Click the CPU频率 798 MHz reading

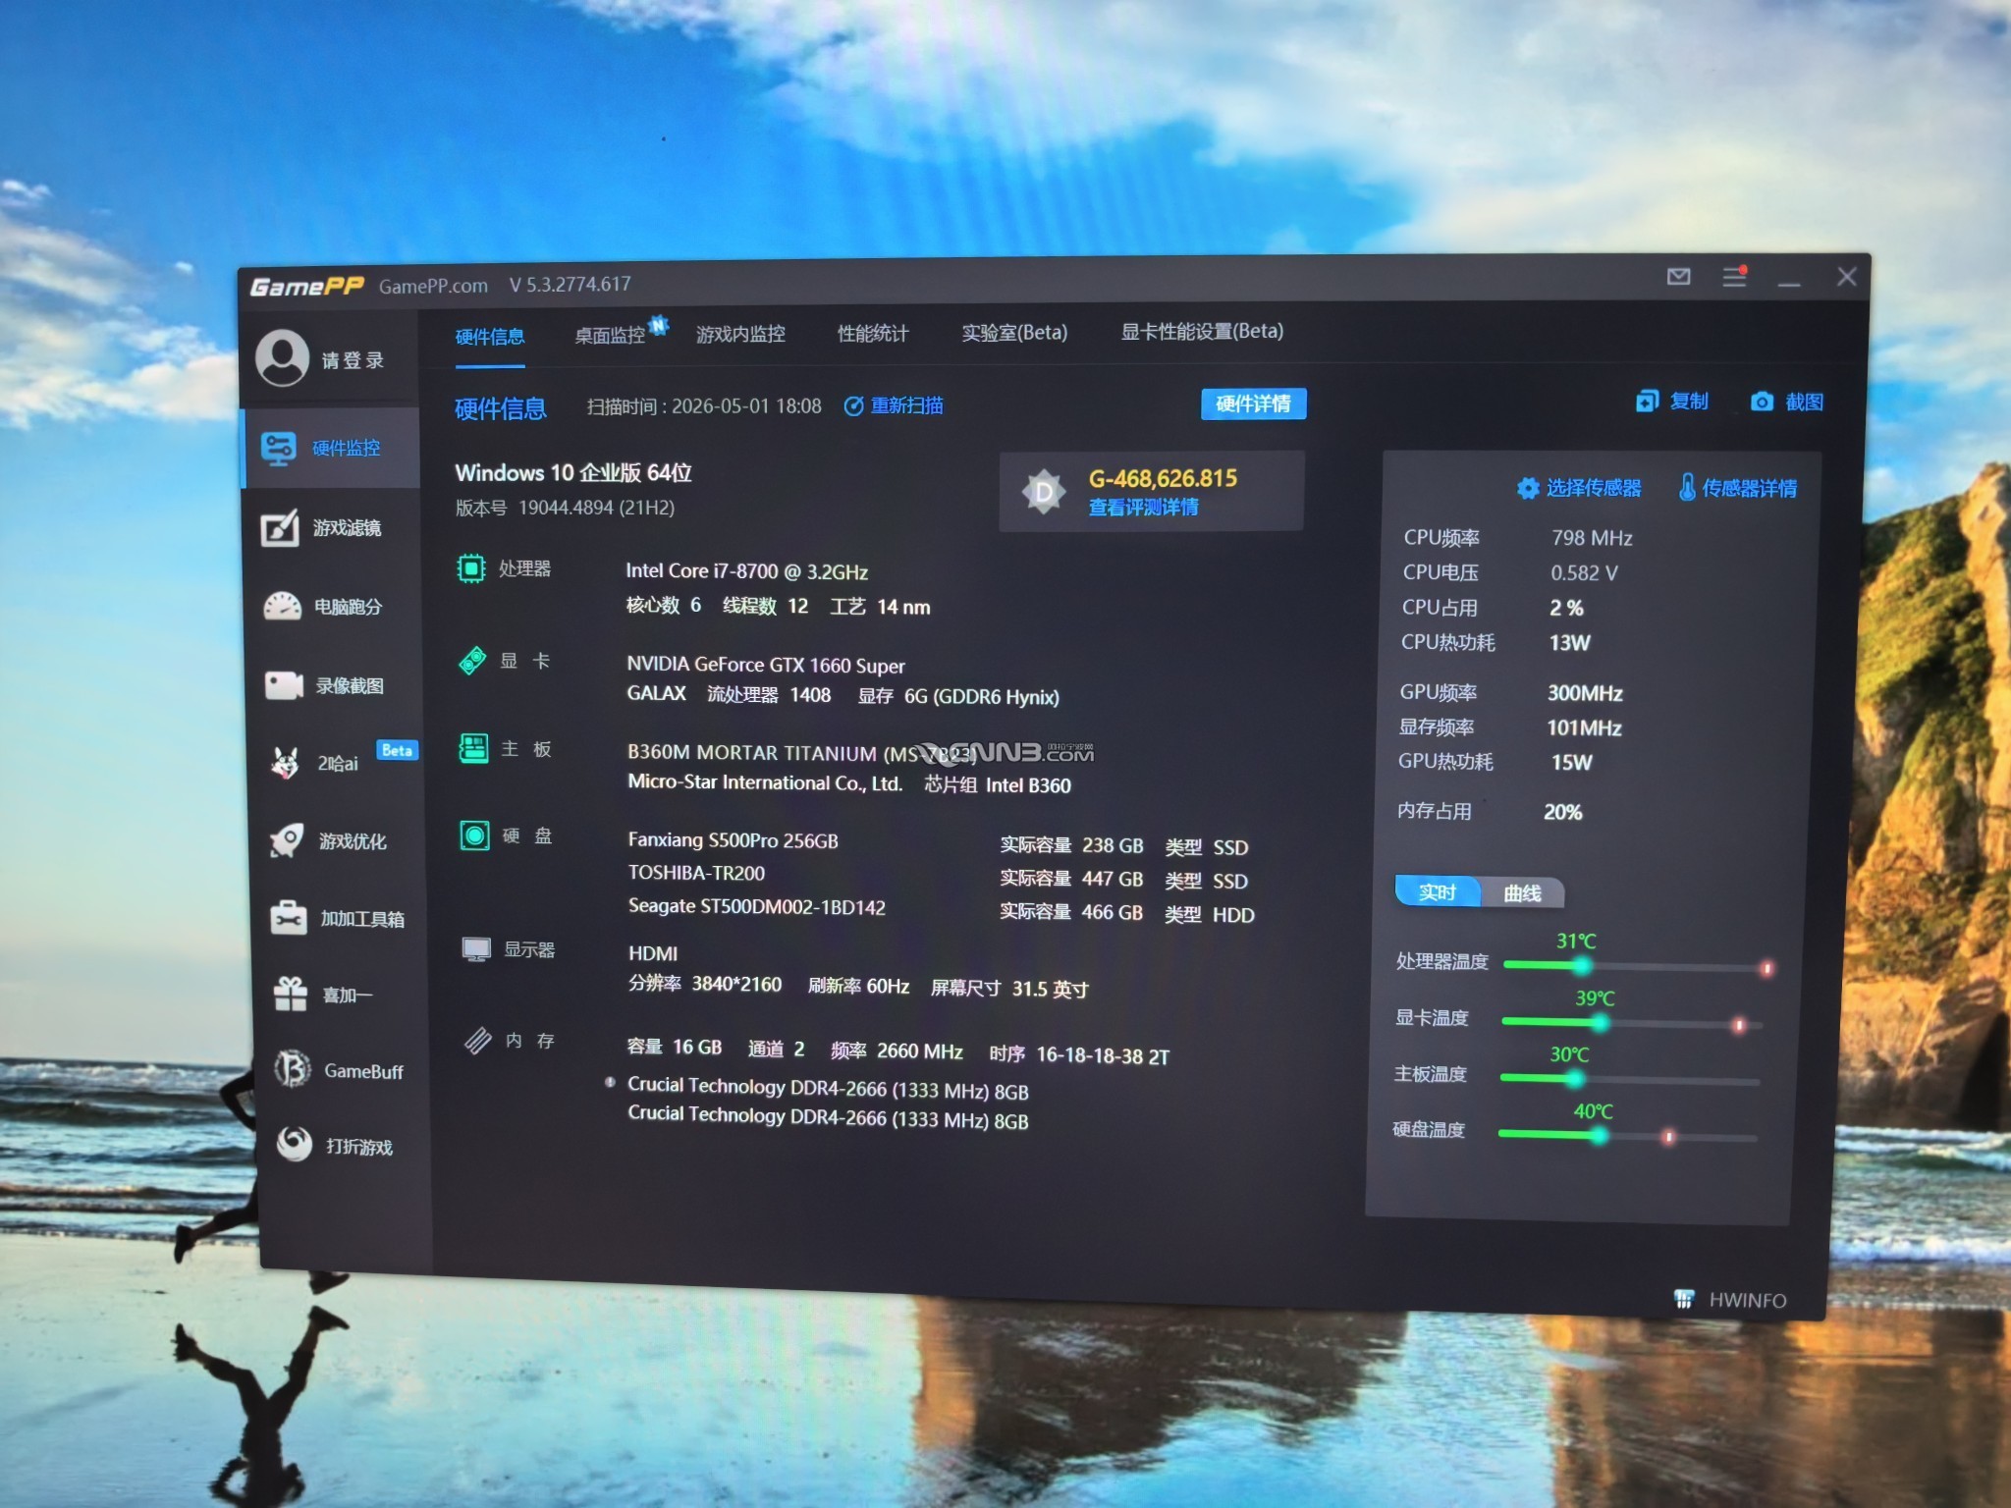pos(1518,538)
